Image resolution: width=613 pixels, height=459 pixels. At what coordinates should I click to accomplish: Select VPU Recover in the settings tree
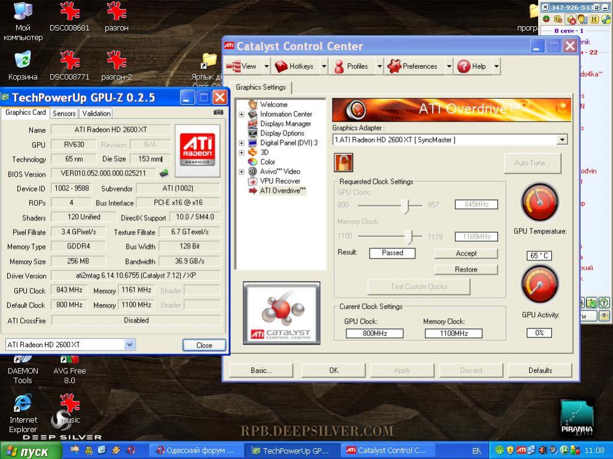click(x=280, y=181)
